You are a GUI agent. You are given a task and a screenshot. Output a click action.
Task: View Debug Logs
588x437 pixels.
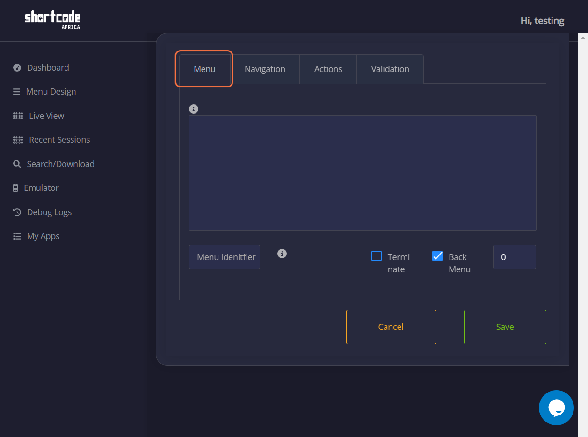49,212
